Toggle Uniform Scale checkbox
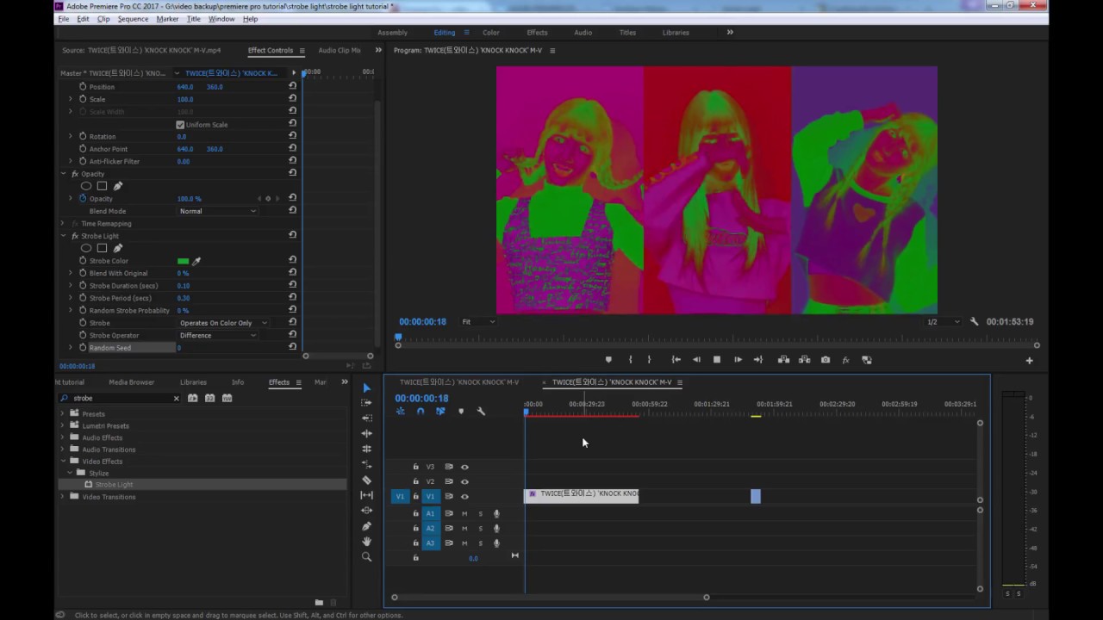Screen dimensions: 1103x620 (180, 125)
